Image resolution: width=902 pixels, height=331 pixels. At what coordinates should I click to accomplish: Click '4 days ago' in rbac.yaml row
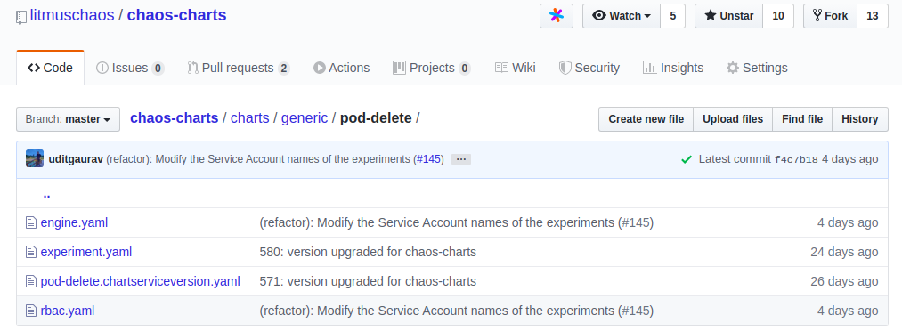(848, 311)
